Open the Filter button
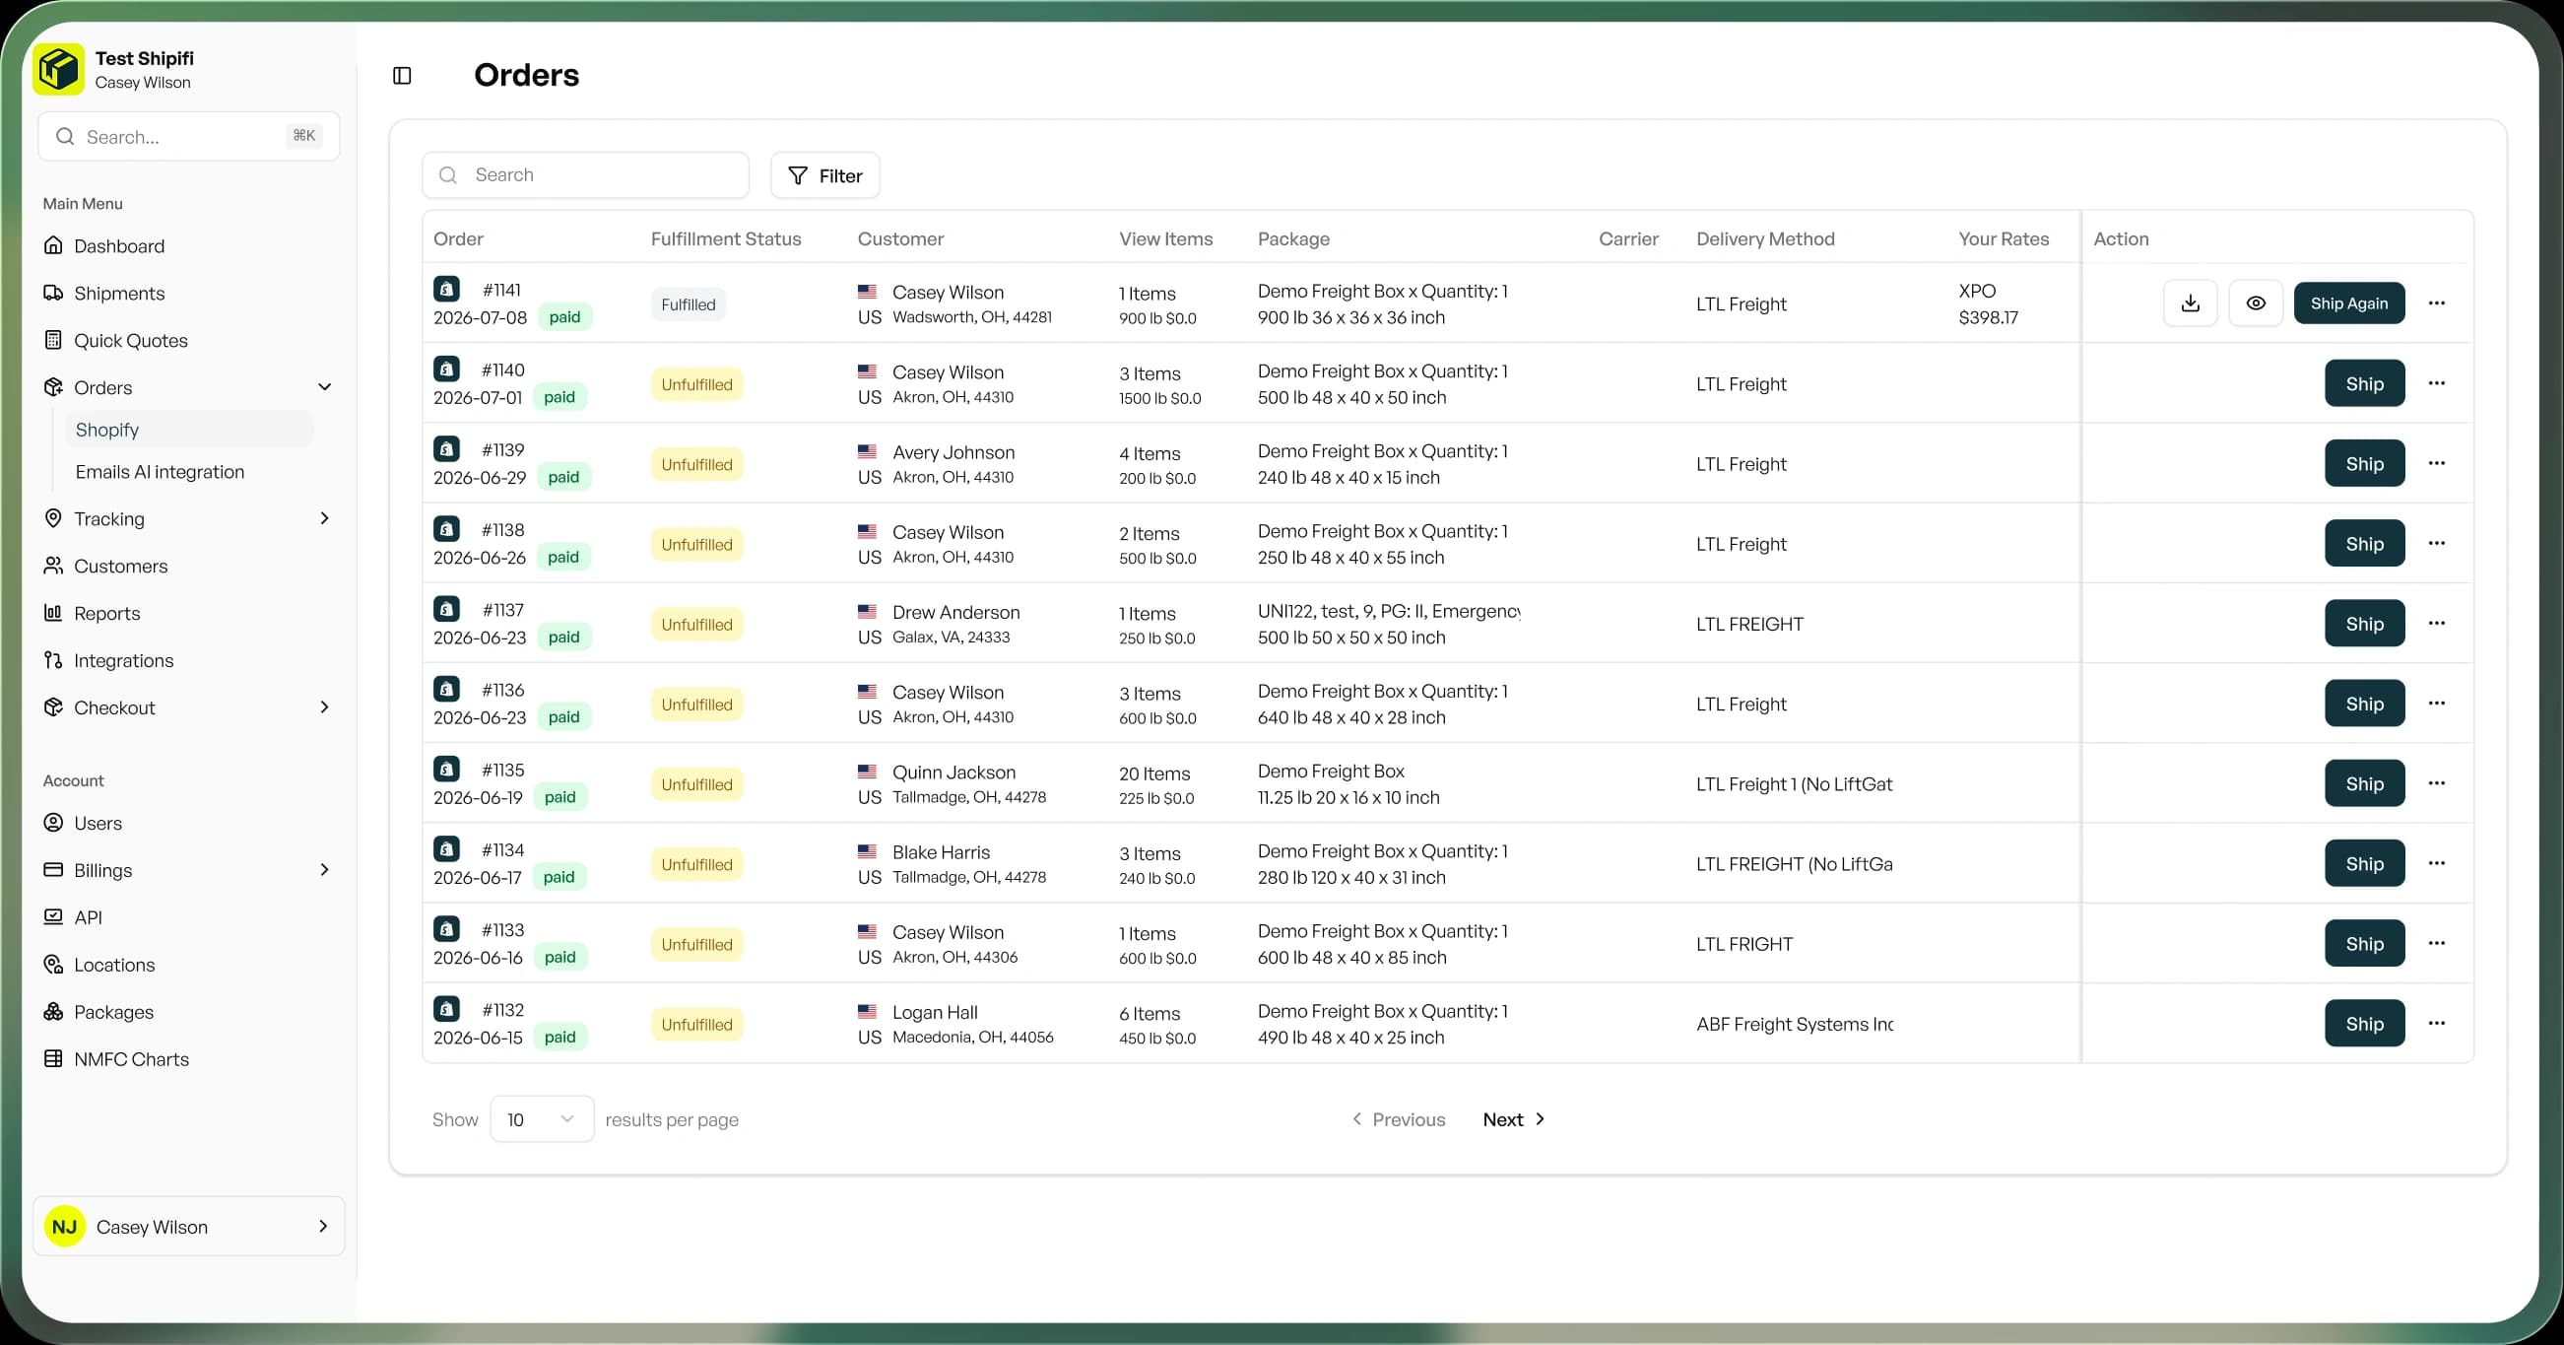Image resolution: width=2564 pixels, height=1345 pixels. tap(825, 175)
